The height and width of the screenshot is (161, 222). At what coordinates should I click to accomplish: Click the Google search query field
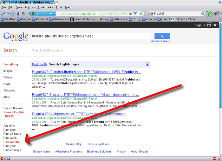pos(91,36)
